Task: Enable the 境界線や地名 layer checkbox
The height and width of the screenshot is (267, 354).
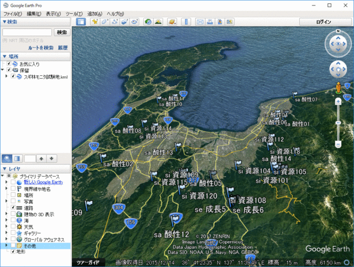Action: [13, 188]
